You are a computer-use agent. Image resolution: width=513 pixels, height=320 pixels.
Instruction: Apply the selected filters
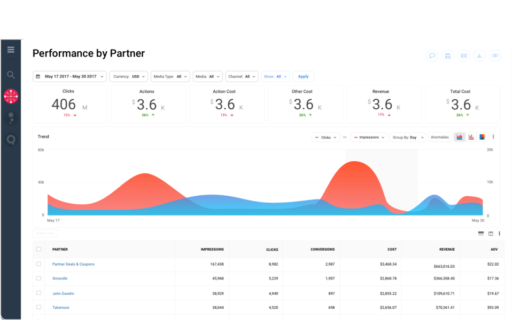(303, 76)
